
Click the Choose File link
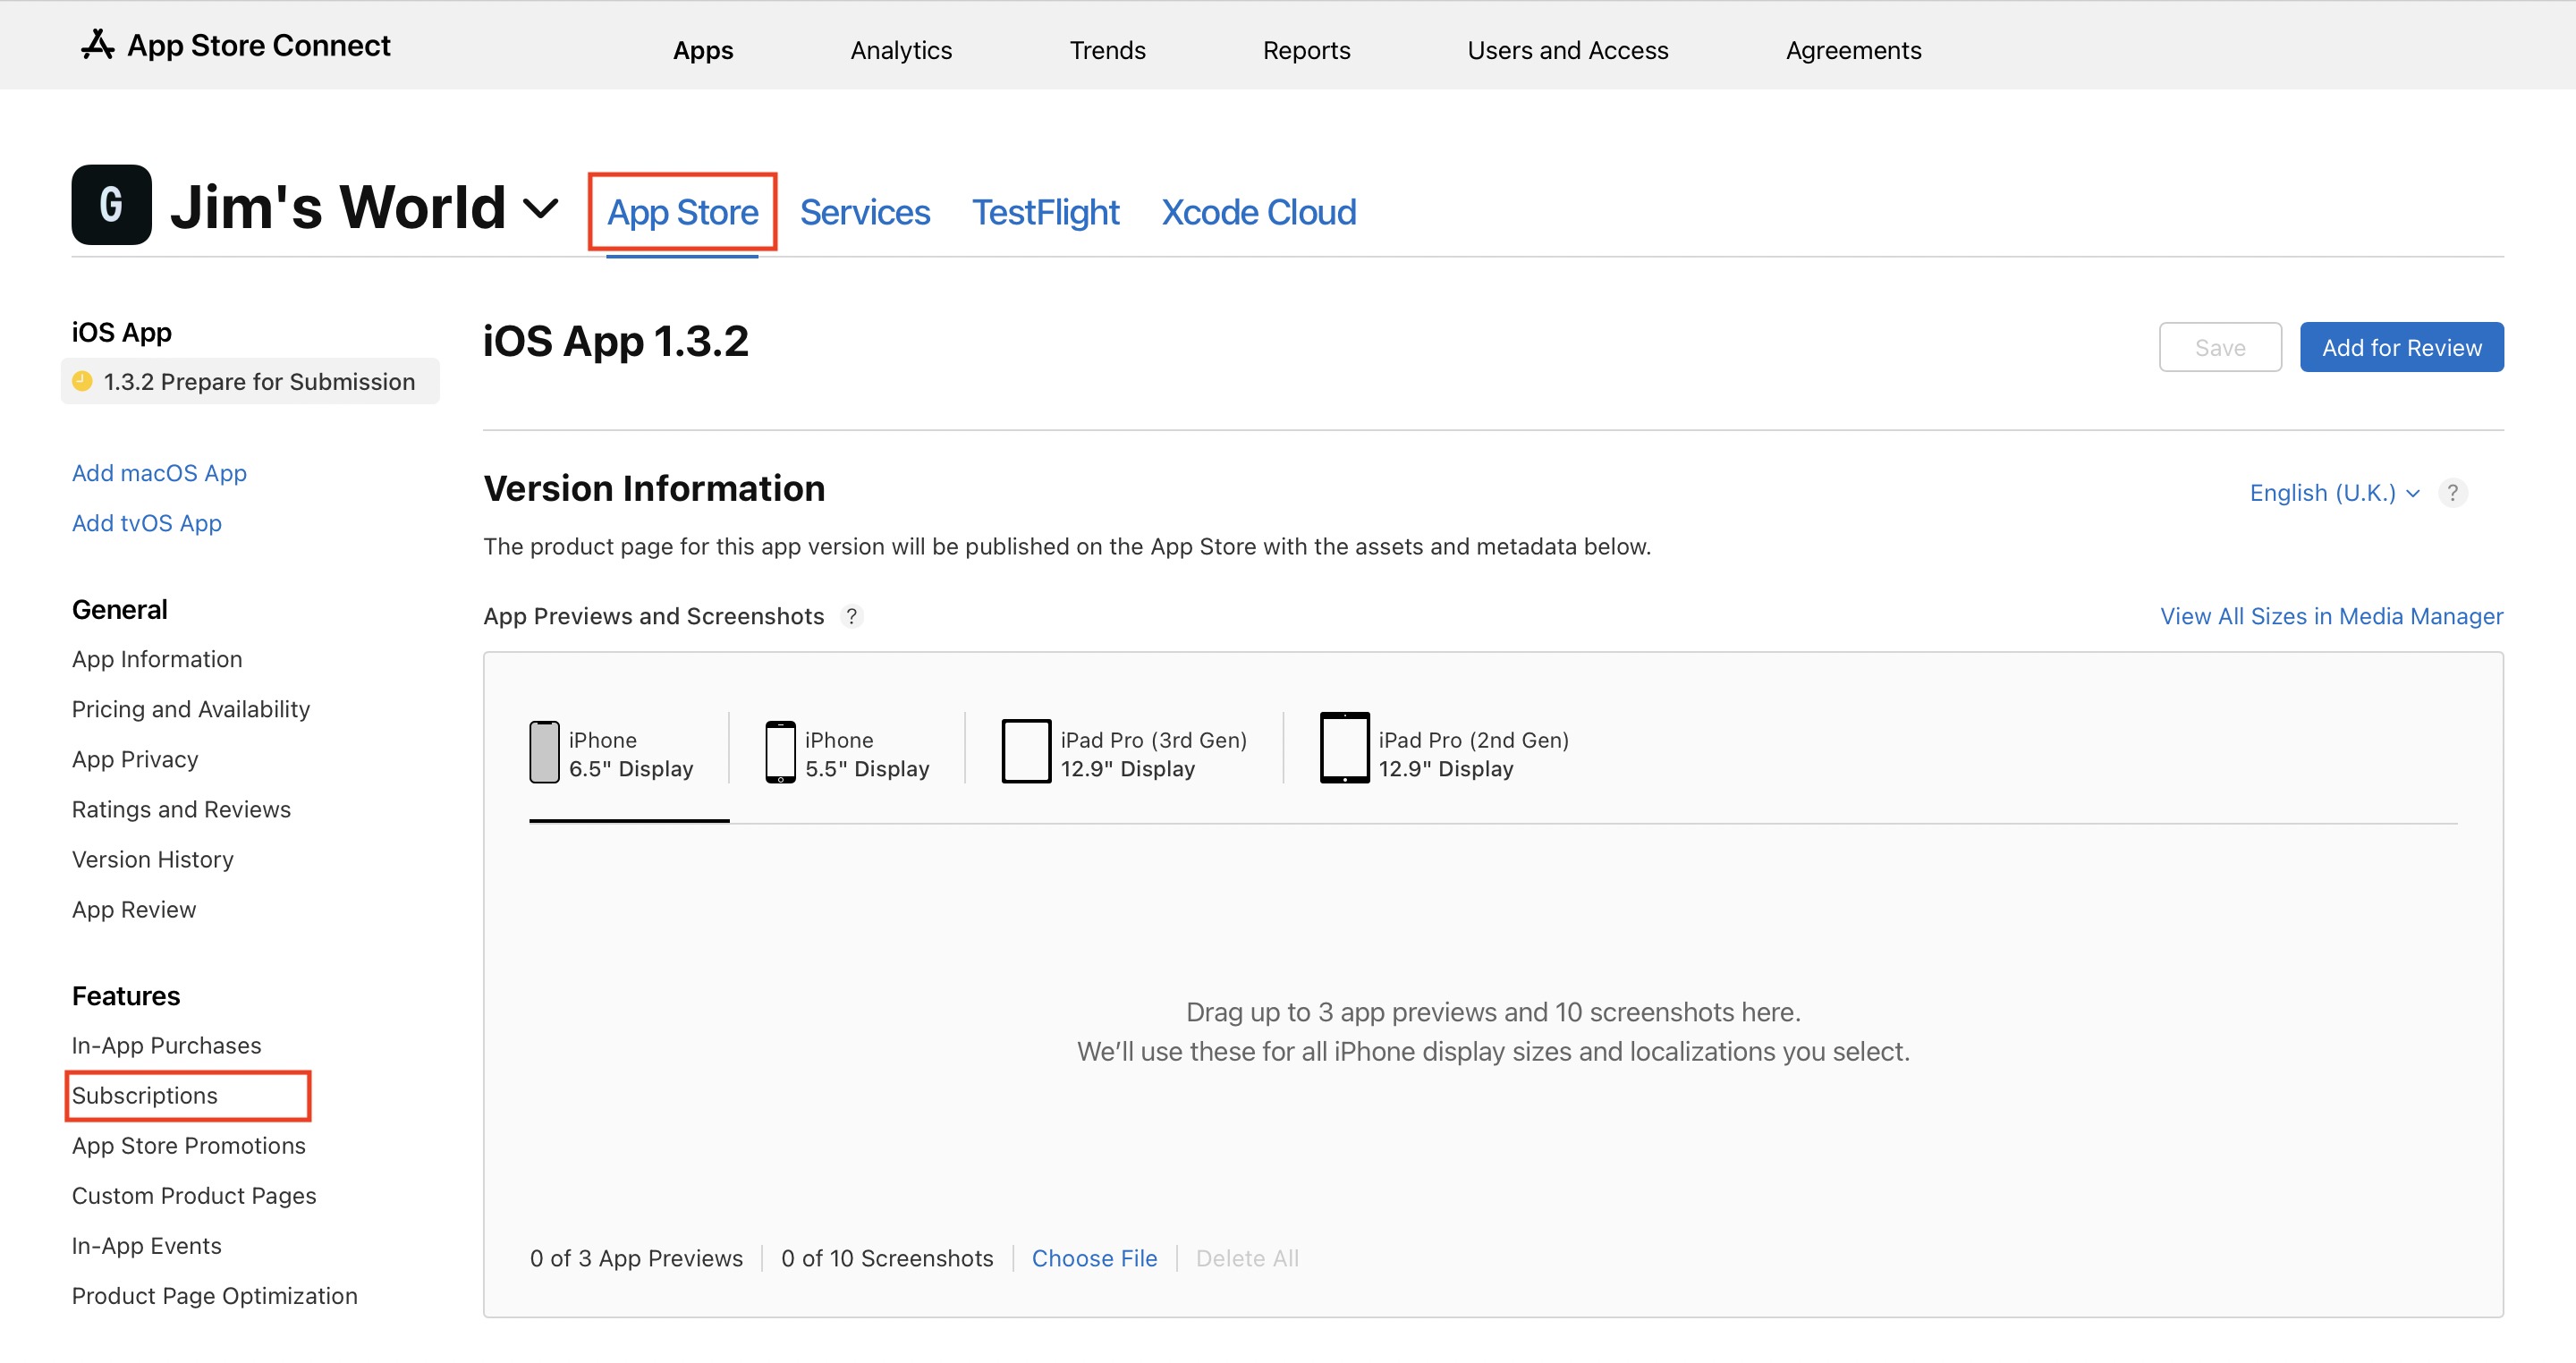(1094, 1258)
